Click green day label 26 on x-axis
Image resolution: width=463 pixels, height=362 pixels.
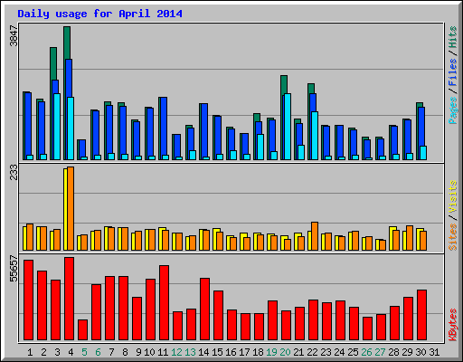[366, 352]
